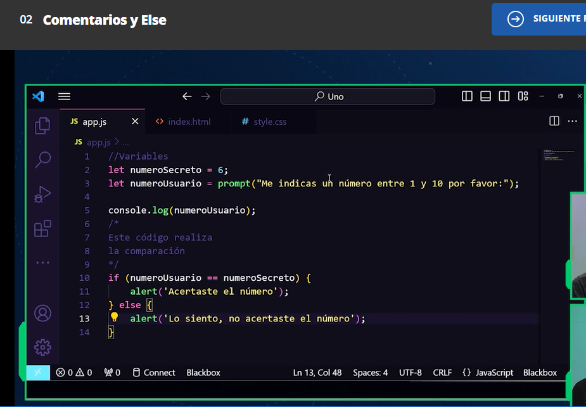Open the Search view in activity bar
The image size is (586, 407).
43,160
